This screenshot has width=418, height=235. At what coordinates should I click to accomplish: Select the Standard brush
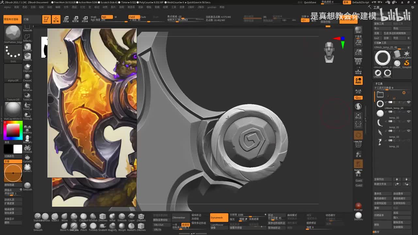[x=38, y=217]
